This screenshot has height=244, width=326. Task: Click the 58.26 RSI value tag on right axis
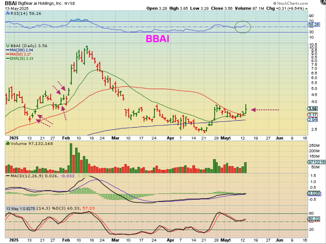(313, 25)
